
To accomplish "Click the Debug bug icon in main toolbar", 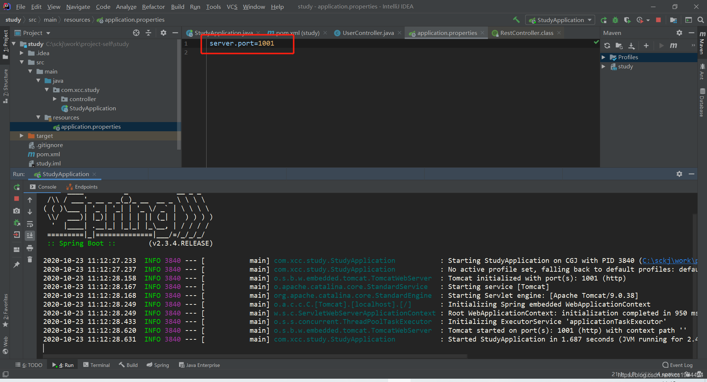I will 615,20.
